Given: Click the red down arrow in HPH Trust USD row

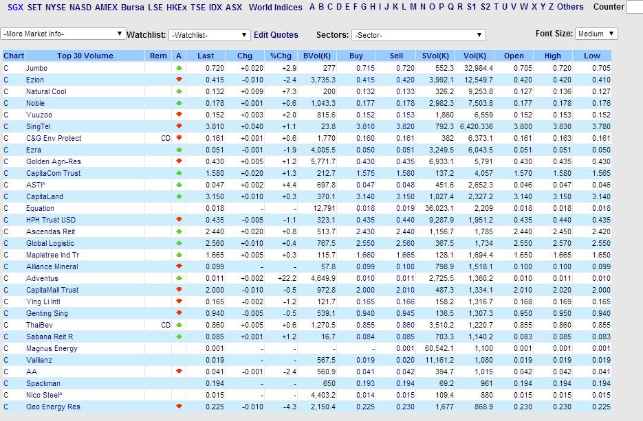Looking at the screenshot, I should [179, 220].
